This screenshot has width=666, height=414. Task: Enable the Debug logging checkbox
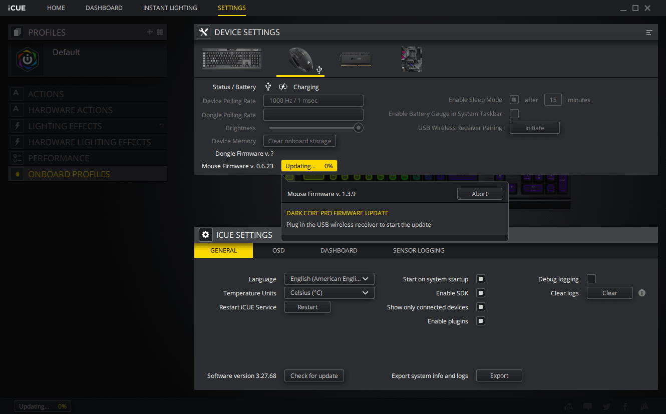pos(591,279)
